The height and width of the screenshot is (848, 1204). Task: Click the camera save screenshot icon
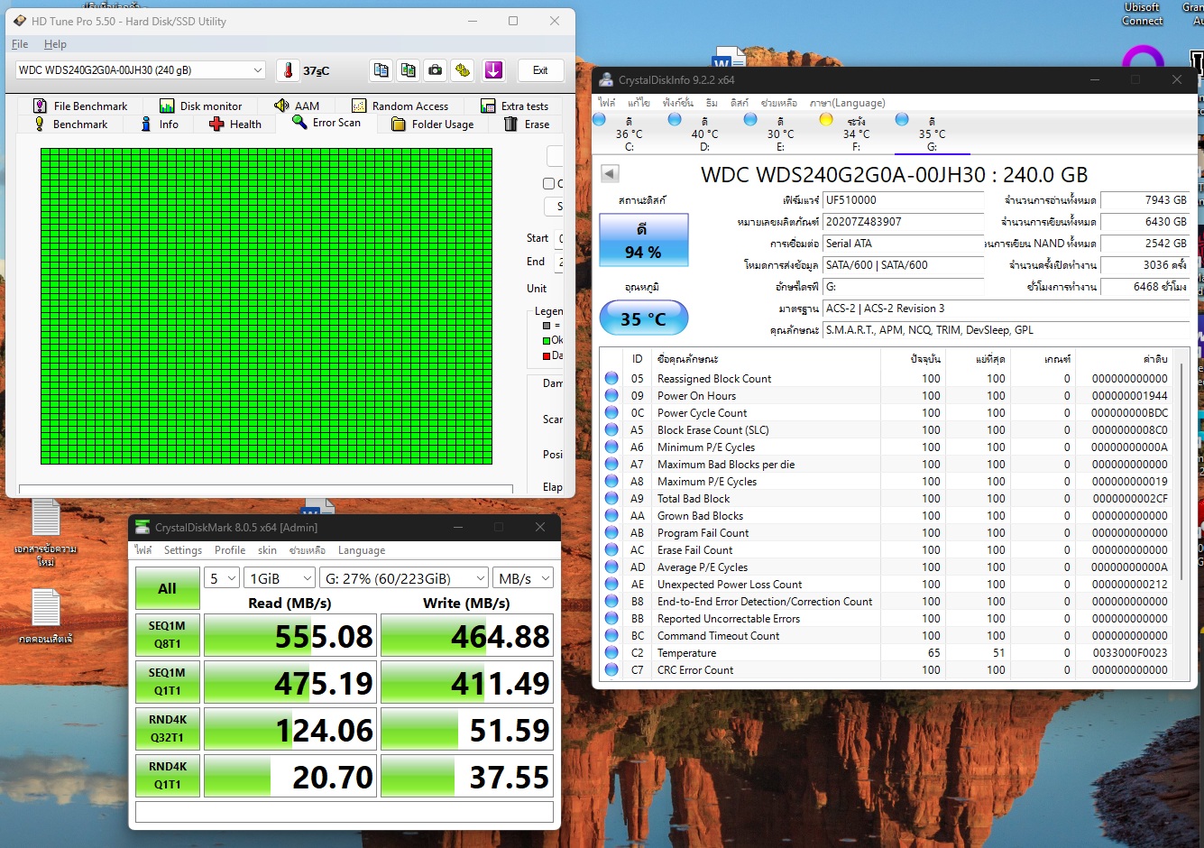(x=436, y=70)
